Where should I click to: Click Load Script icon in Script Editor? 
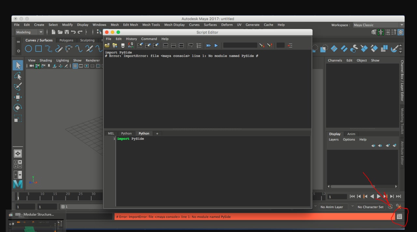107,45
